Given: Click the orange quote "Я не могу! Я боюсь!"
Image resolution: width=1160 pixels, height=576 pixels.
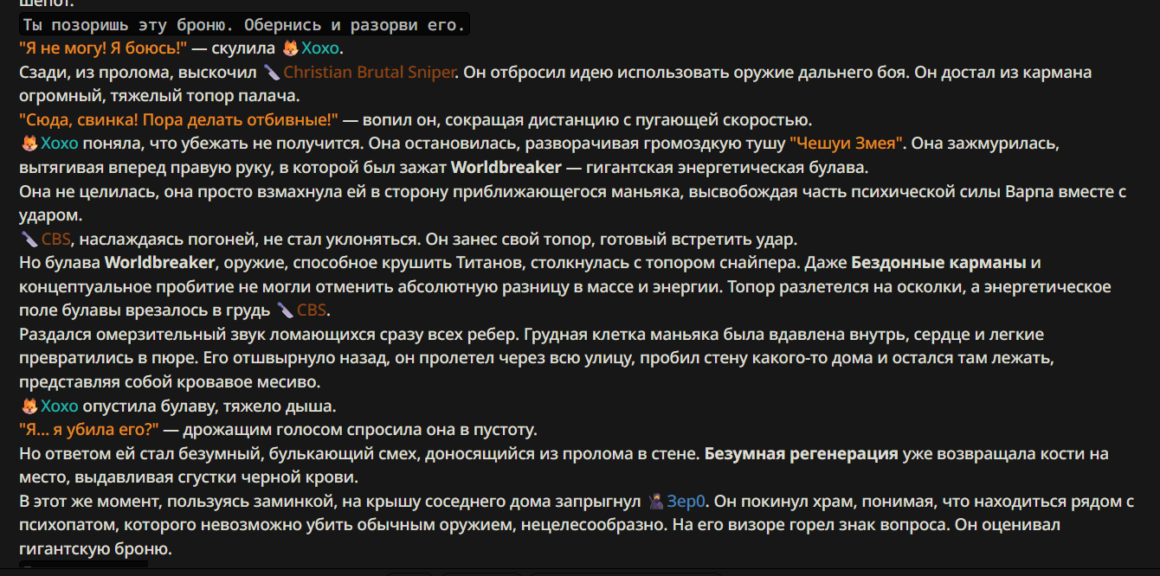Looking at the screenshot, I should [103, 48].
